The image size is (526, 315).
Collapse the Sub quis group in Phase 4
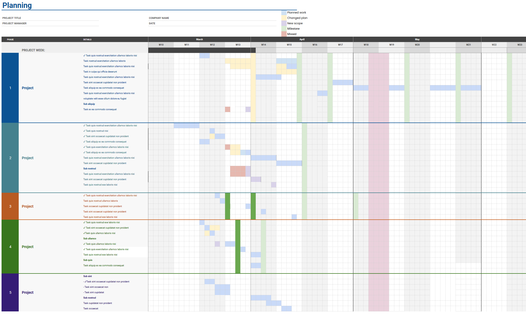88,260
